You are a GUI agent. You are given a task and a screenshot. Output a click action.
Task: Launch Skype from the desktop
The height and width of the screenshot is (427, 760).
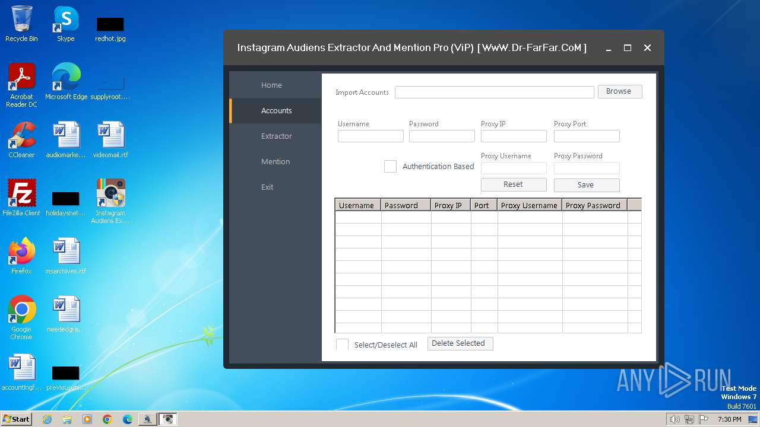pos(65,24)
